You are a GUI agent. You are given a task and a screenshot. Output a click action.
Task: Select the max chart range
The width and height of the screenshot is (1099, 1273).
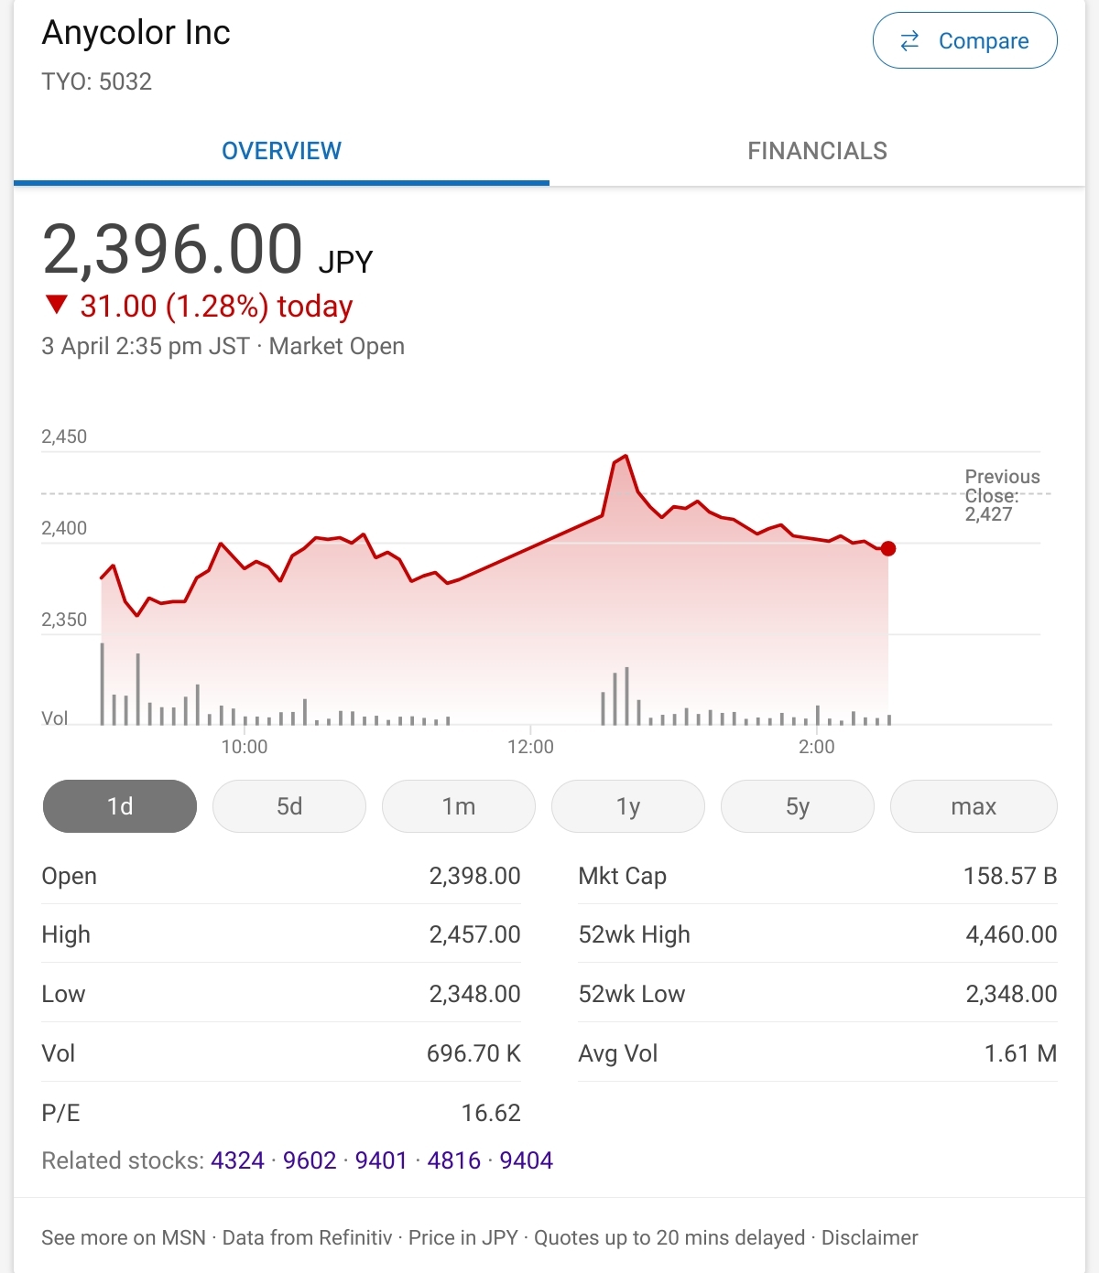974,806
